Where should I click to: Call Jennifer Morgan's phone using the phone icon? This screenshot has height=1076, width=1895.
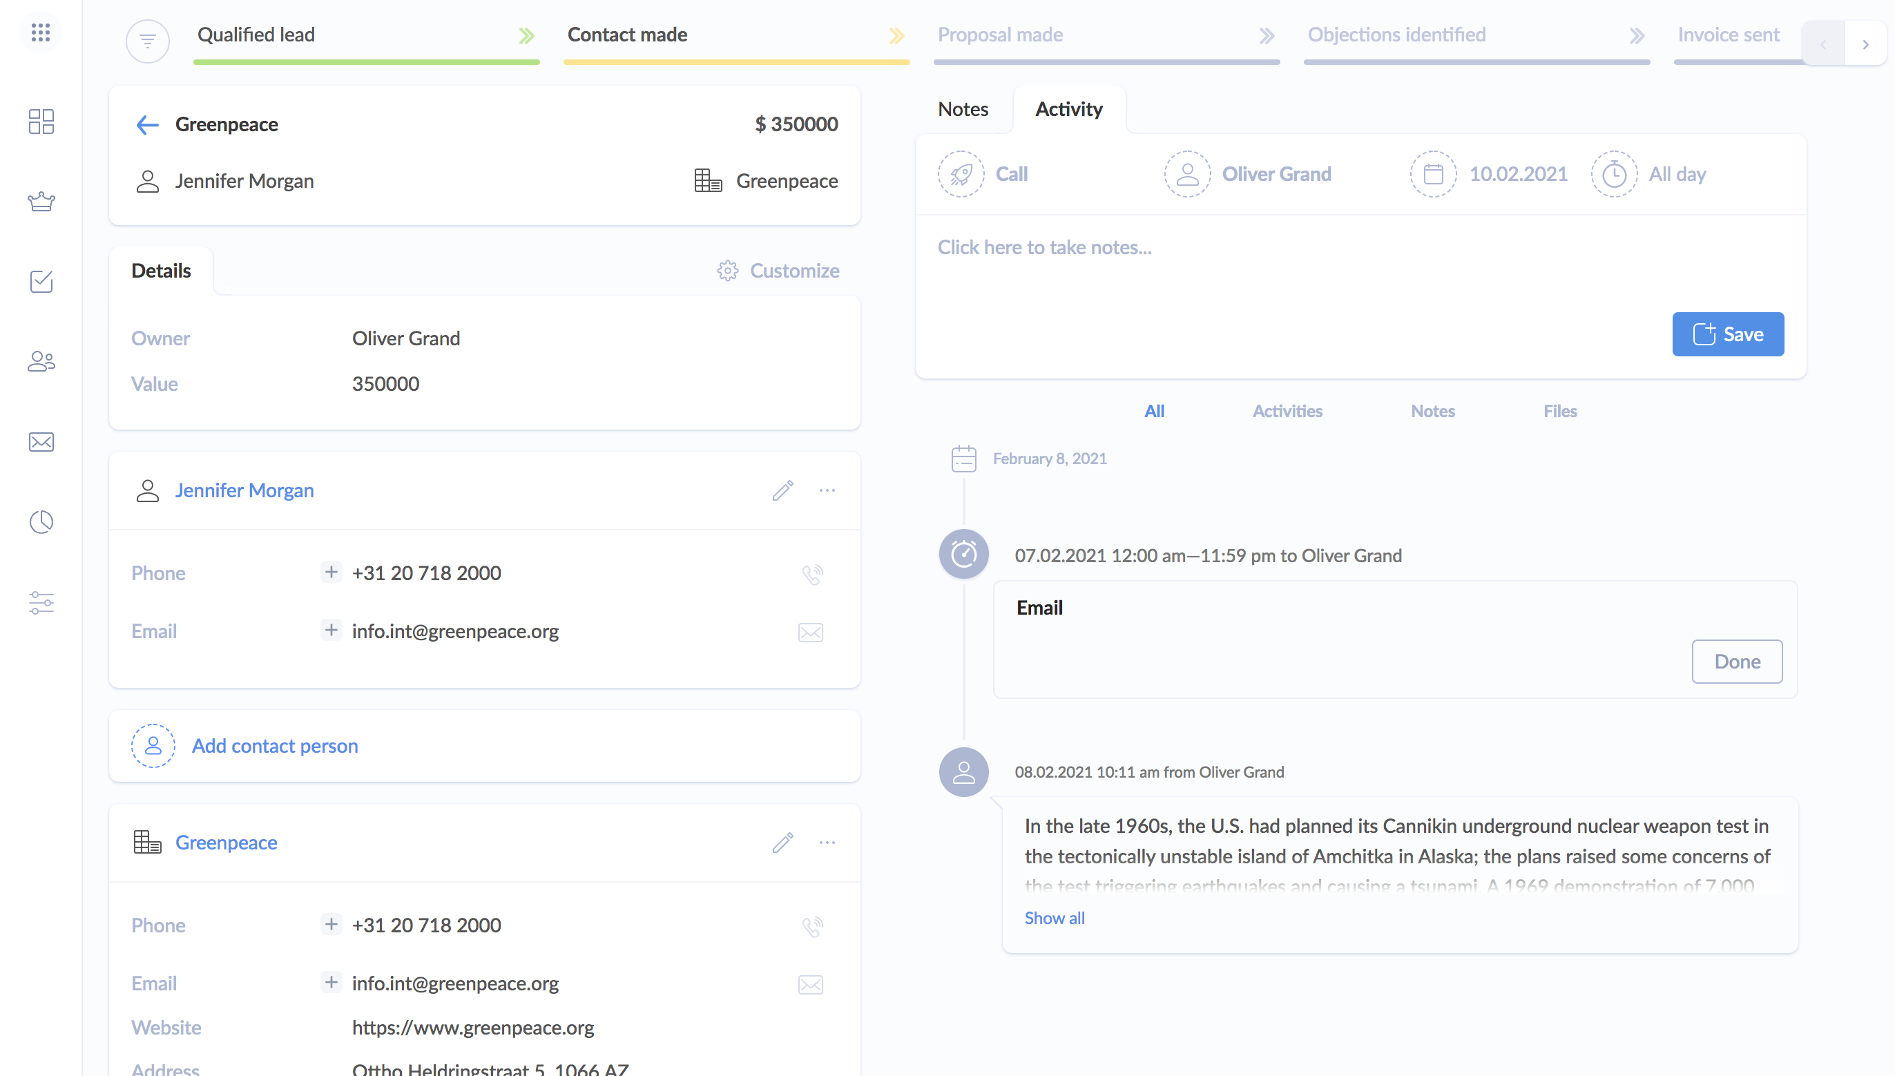point(811,574)
